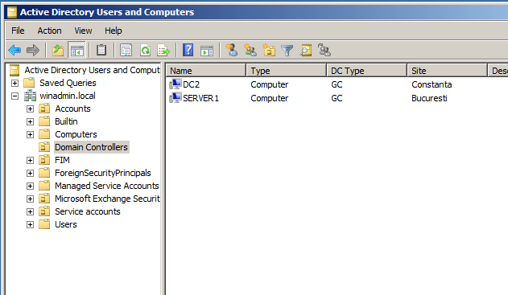The width and height of the screenshot is (508, 295).
Task: Collapse the winadmin.local domain node
Action: [15, 96]
